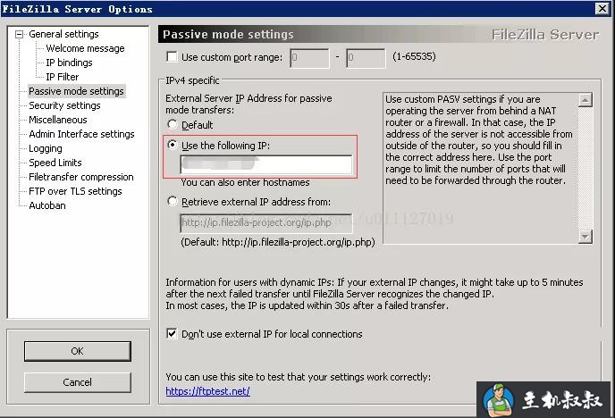The width and height of the screenshot is (615, 418).
Task: Open the Logging page
Action: click(x=46, y=148)
